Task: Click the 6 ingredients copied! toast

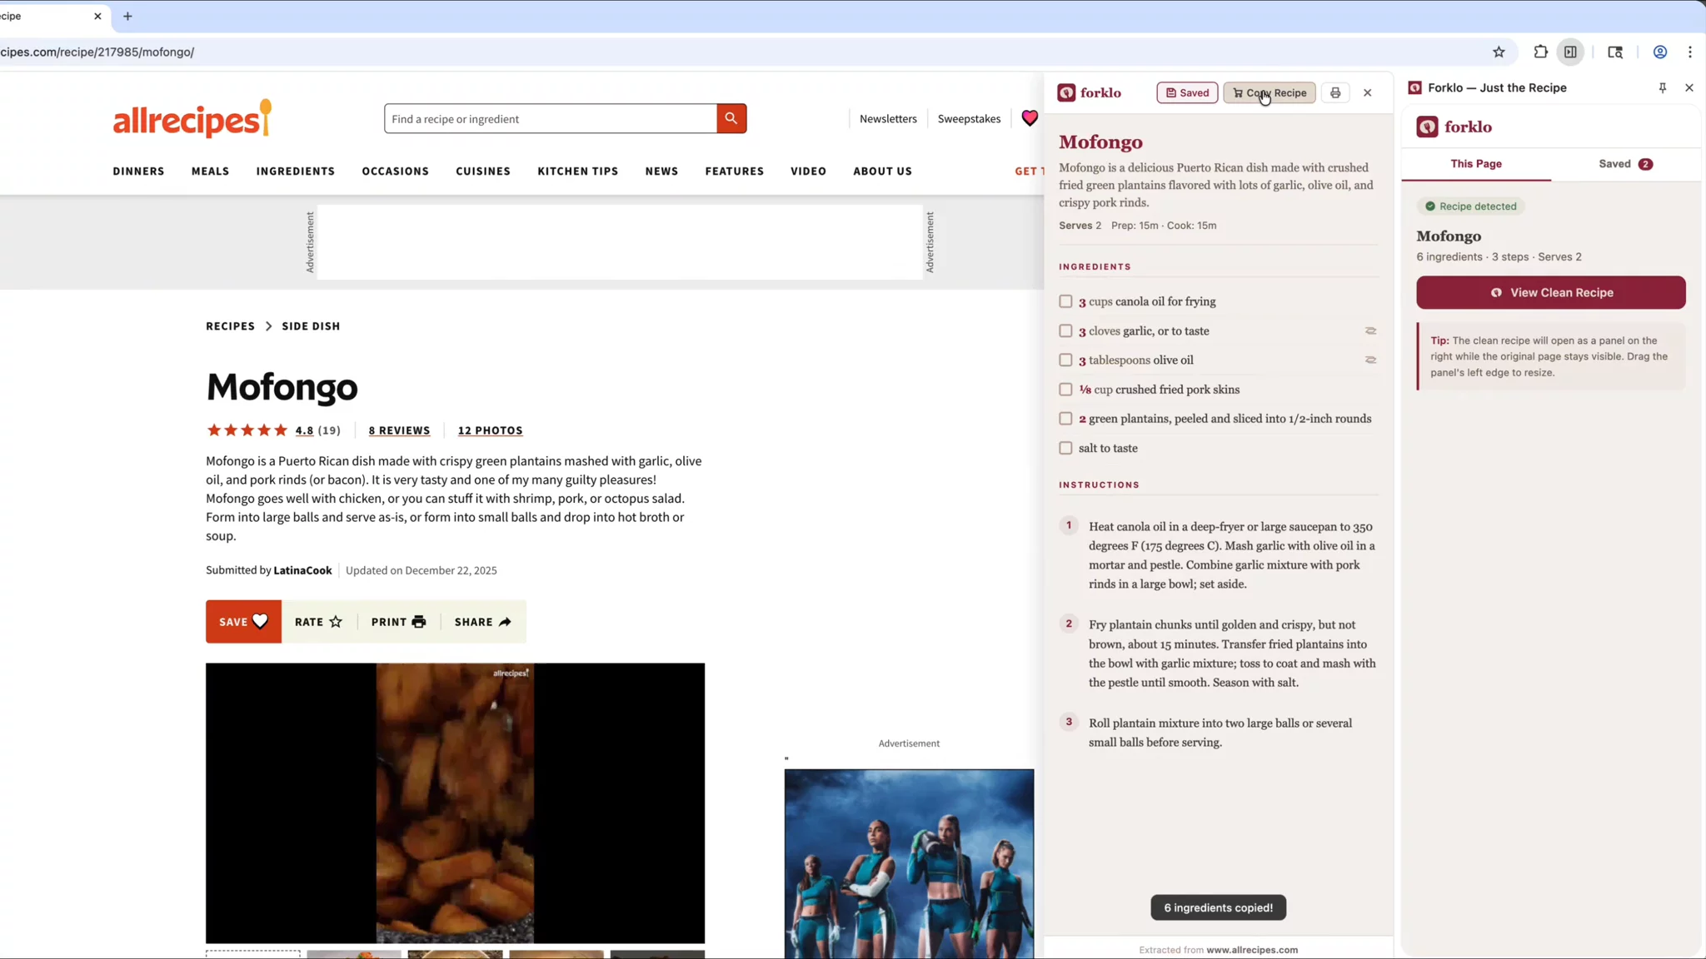Action: coord(1218,907)
